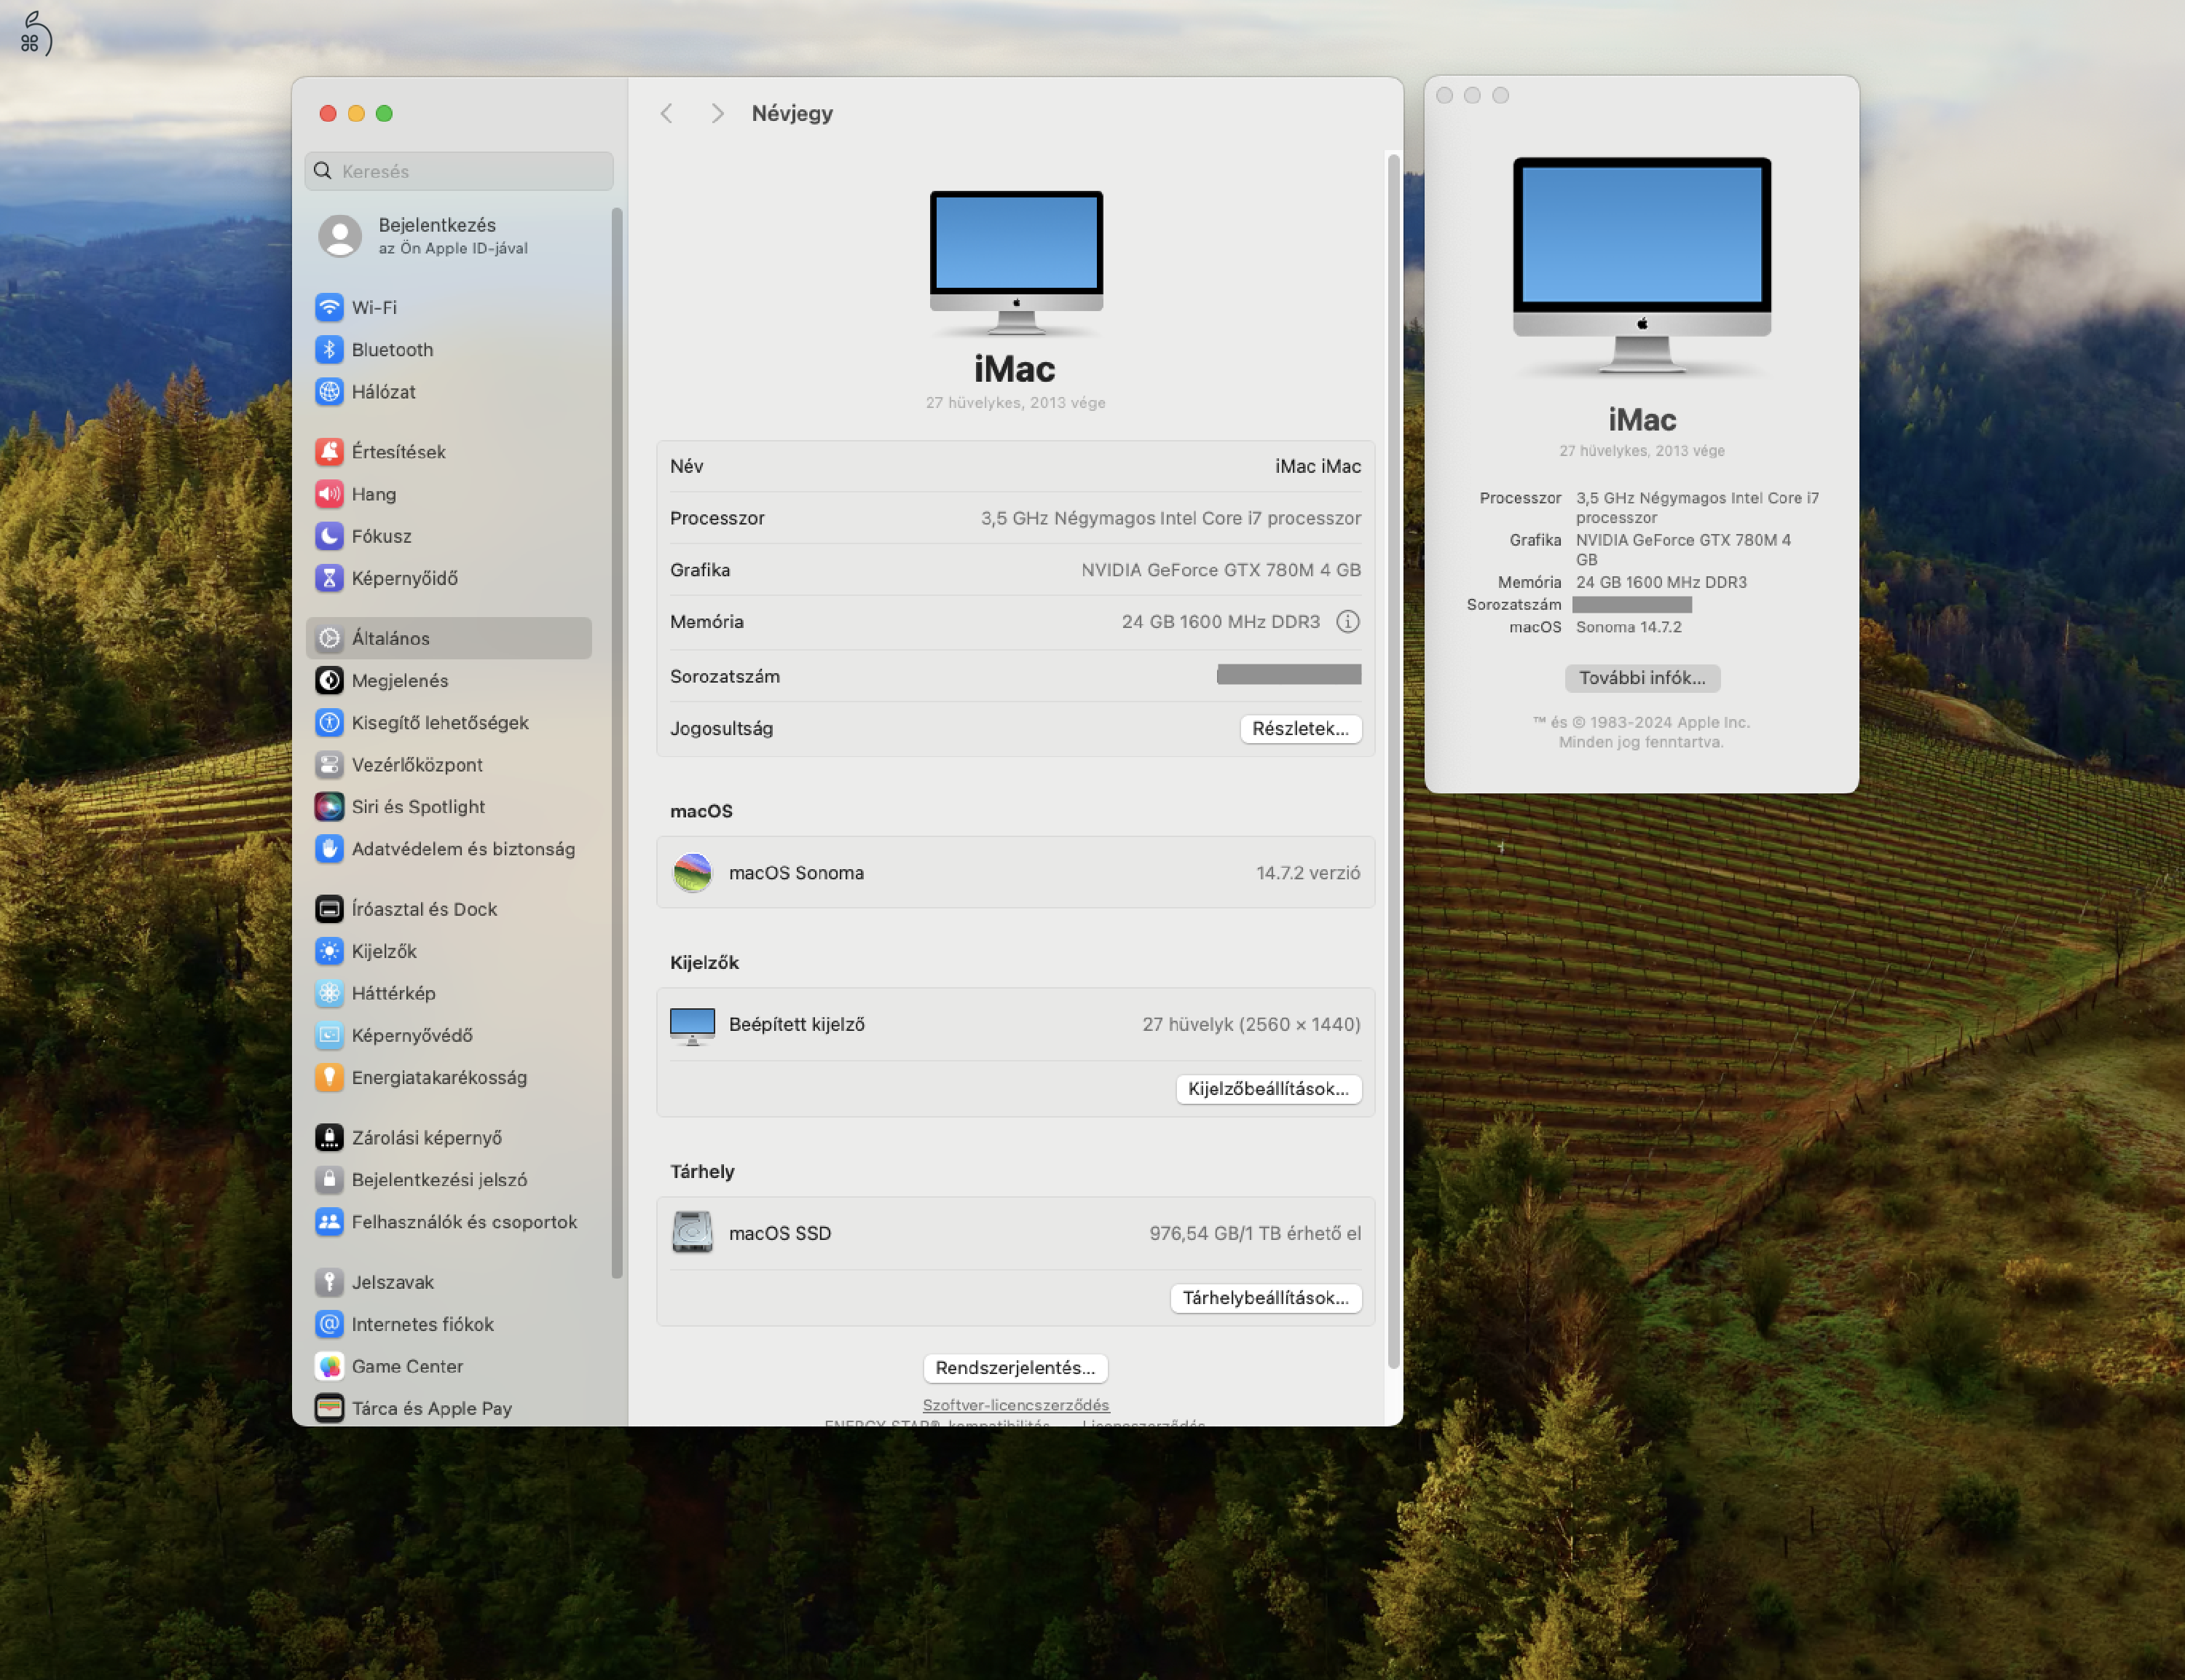This screenshot has height=1680, width=2185.
Task: Click the name value iMac iMac
Action: point(1318,466)
